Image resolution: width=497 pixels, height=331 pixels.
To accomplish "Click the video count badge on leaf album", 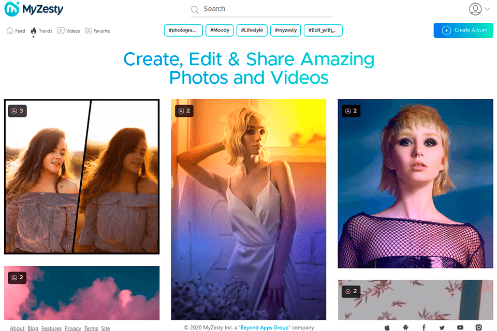I will (351, 291).
